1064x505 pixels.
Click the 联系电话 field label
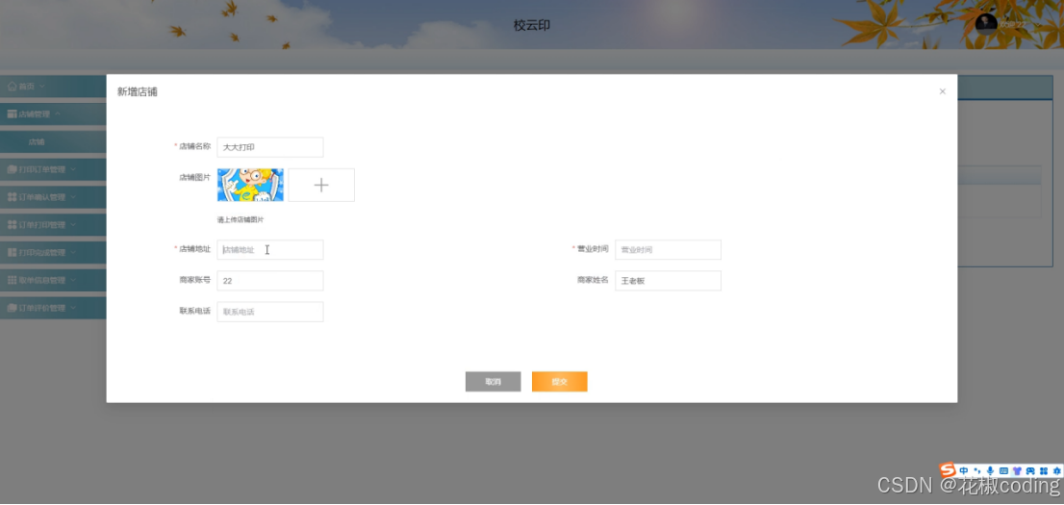pos(194,311)
